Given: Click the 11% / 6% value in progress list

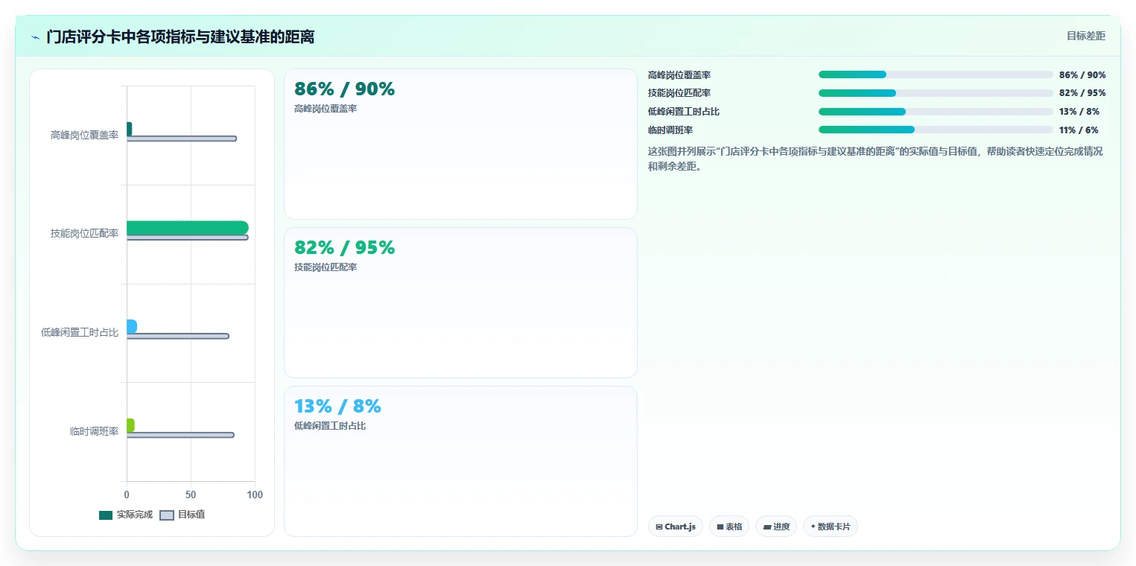Looking at the screenshot, I should tap(1079, 130).
